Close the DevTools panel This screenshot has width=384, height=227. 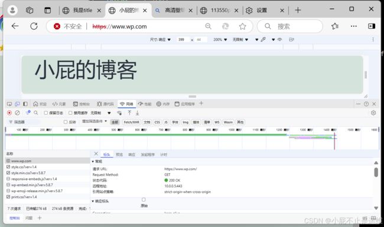point(374,104)
